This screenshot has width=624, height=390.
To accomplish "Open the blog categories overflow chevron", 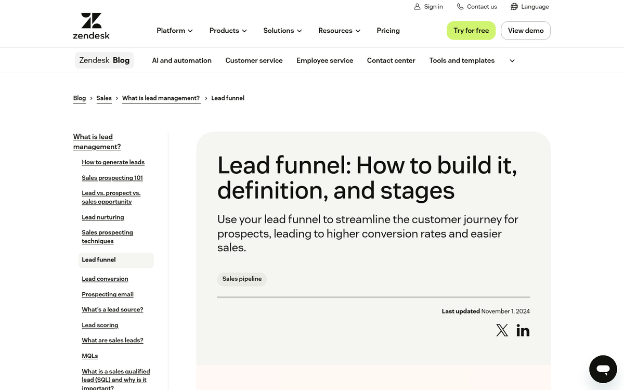I will [512, 60].
